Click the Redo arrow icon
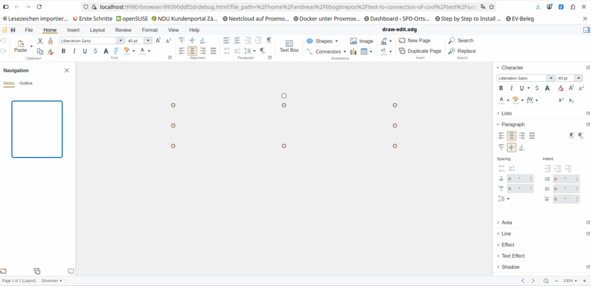The height and width of the screenshot is (286, 591). [3, 51]
